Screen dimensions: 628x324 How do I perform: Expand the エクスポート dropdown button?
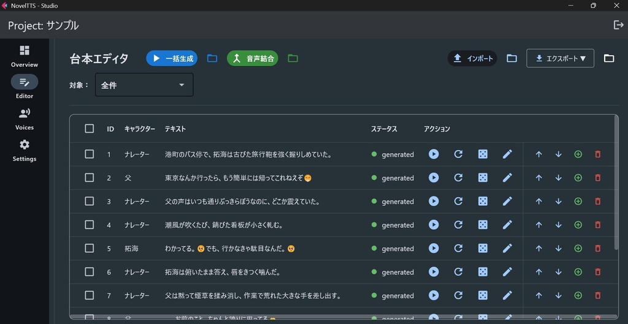(560, 58)
